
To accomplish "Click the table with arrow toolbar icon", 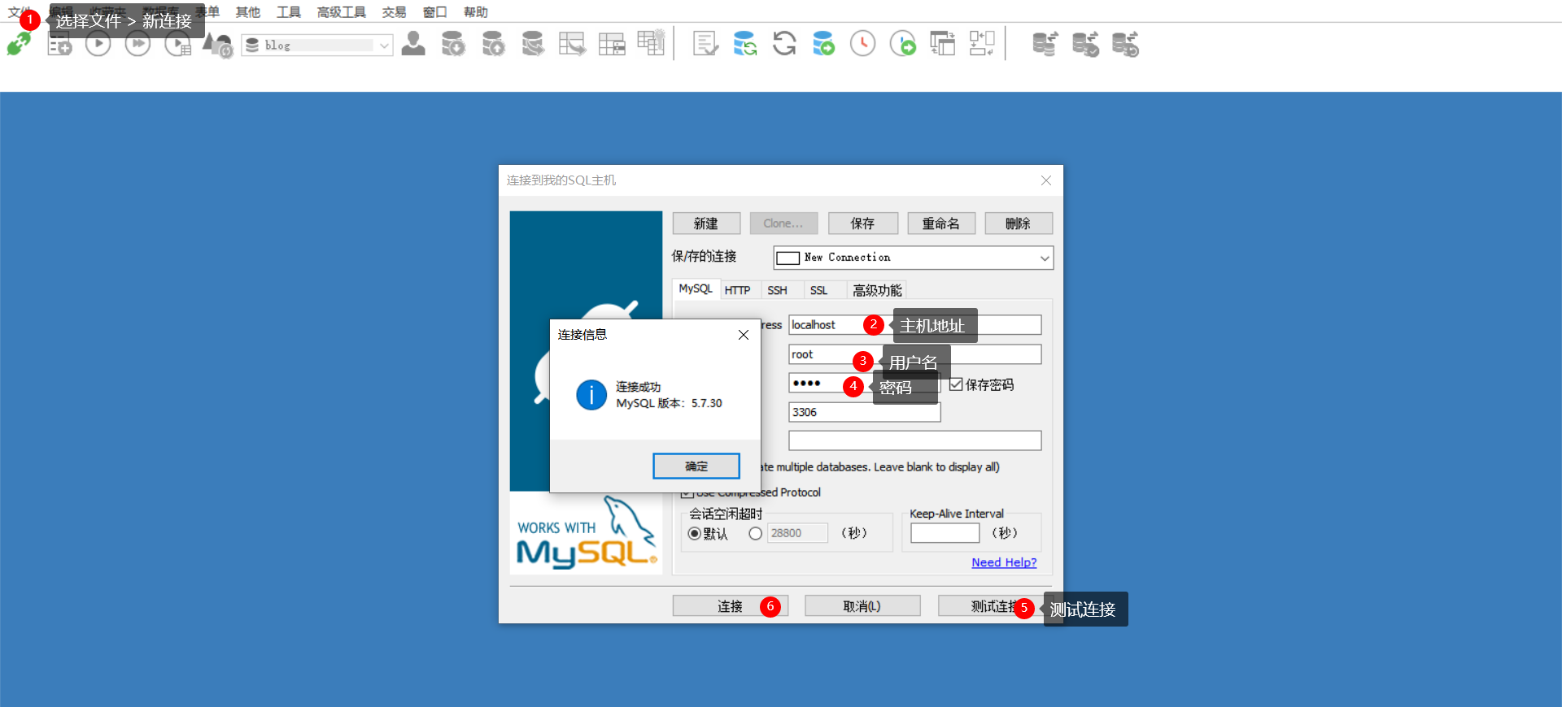I will click(572, 43).
